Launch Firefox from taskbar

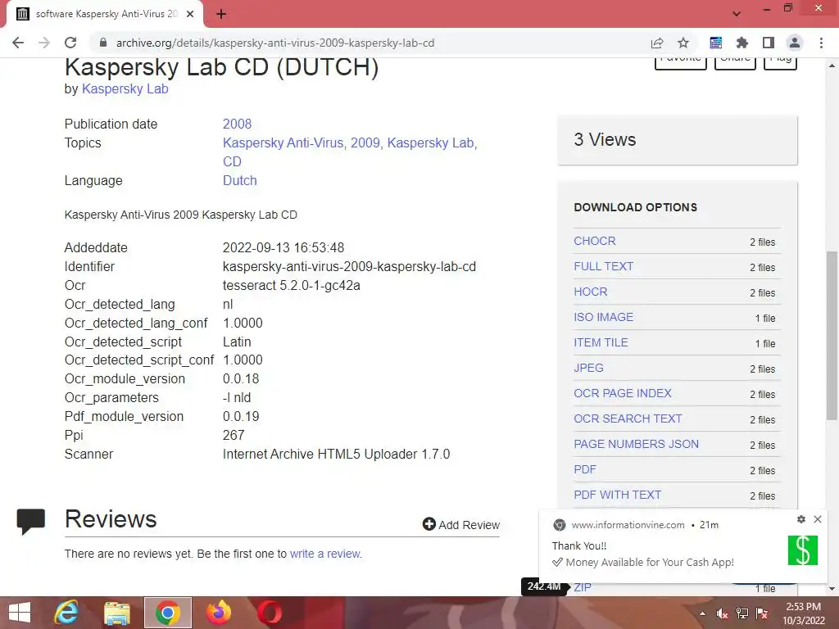tap(219, 613)
